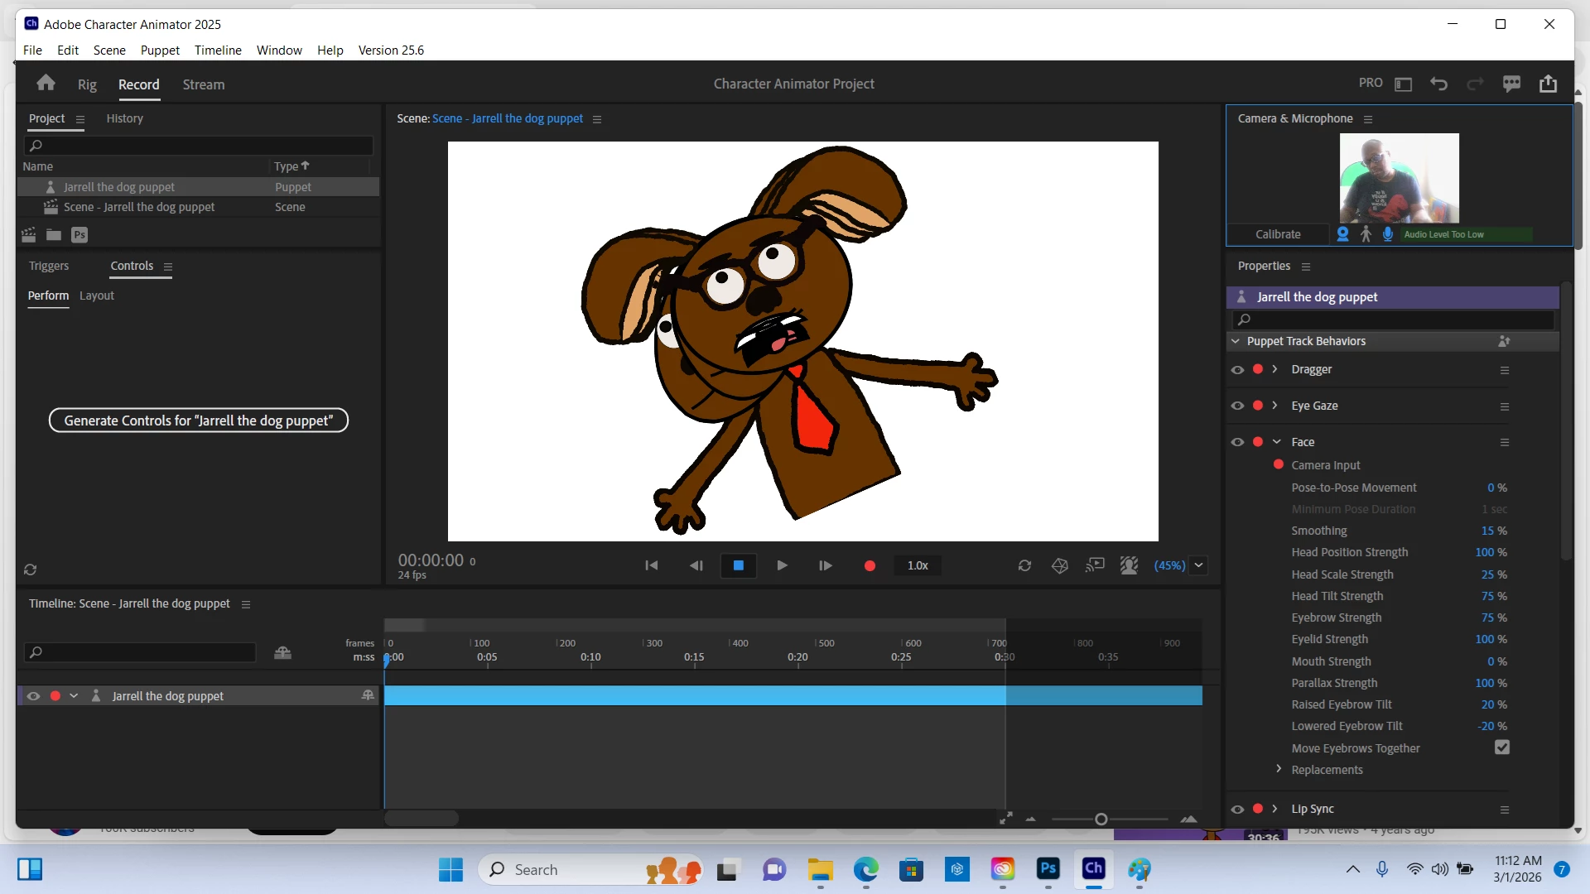Viewport: 1590px width, 894px height.
Task: Switch to the Rig workspace tab
Action: (x=87, y=84)
